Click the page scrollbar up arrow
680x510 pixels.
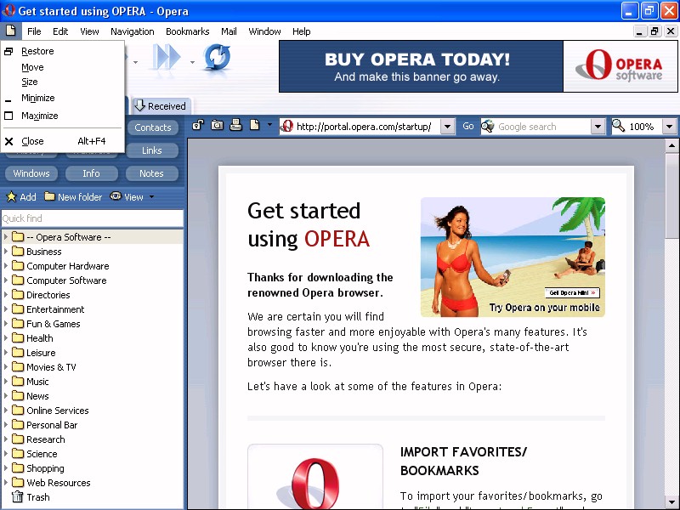click(x=671, y=145)
